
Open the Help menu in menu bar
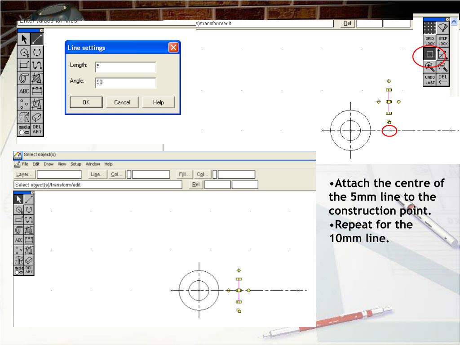click(109, 164)
